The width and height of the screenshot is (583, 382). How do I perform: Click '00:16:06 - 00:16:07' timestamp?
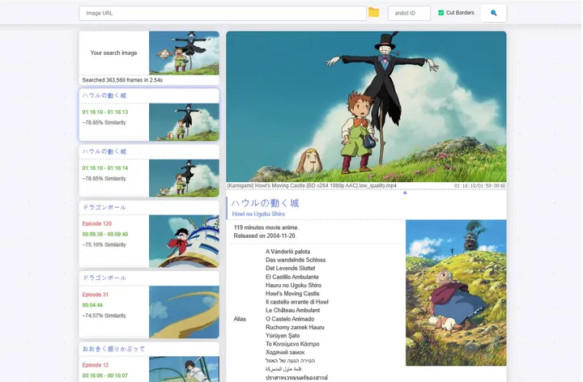[x=105, y=376]
